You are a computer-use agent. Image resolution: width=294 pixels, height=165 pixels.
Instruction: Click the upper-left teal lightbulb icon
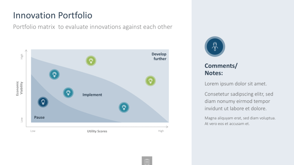click(x=55, y=74)
